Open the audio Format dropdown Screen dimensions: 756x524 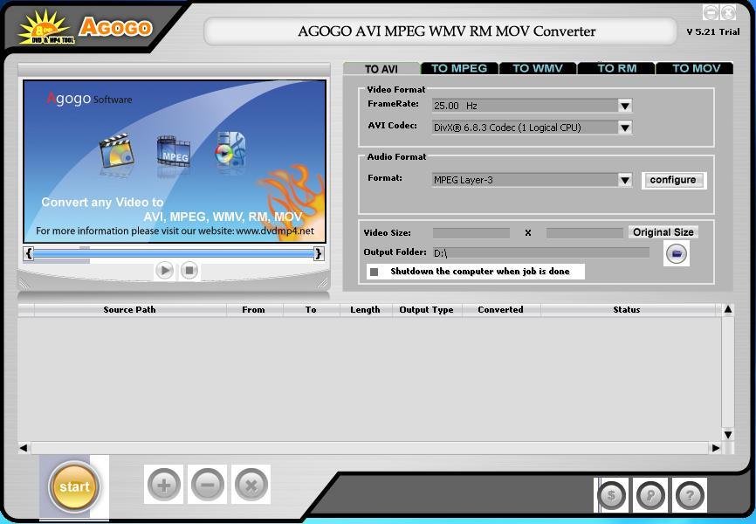(625, 180)
